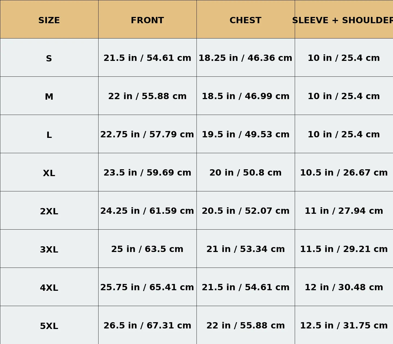Screen dimensions: 393x344
Task: Select the 3XL size row label
Action: point(49,250)
